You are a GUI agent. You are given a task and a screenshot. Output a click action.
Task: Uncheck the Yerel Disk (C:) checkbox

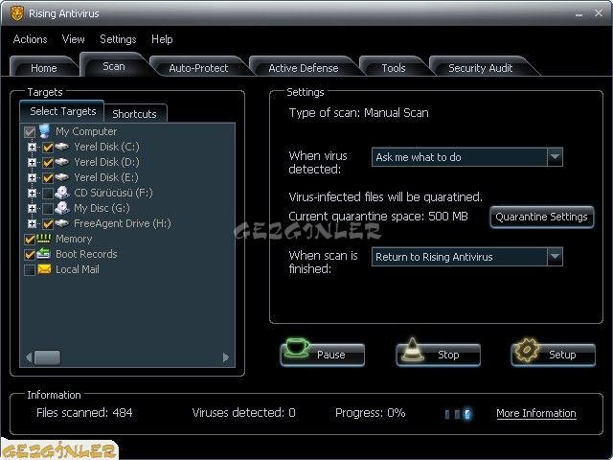pyautogui.click(x=48, y=148)
